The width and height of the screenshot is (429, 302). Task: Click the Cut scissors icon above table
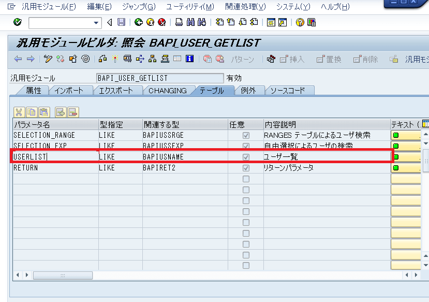coord(19,112)
